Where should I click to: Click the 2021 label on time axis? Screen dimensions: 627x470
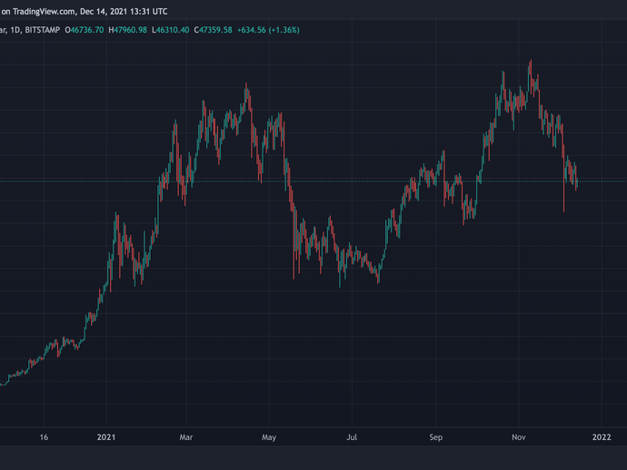[106, 437]
